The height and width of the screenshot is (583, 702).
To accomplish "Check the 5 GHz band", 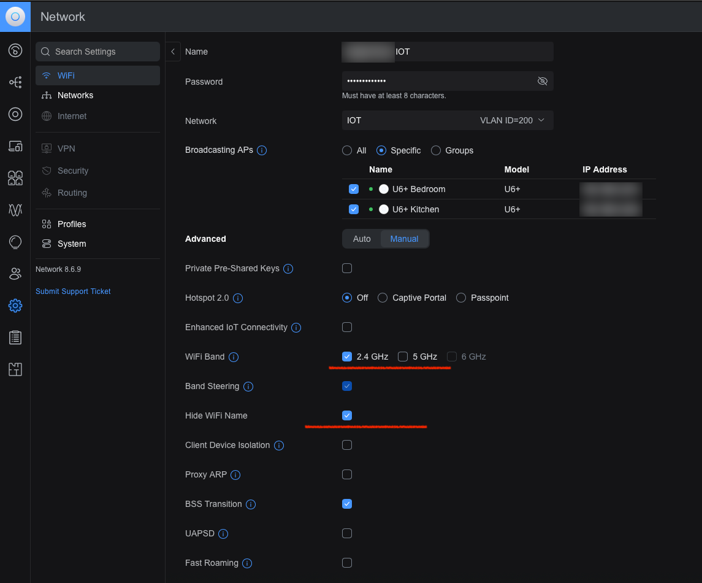I will pos(403,357).
